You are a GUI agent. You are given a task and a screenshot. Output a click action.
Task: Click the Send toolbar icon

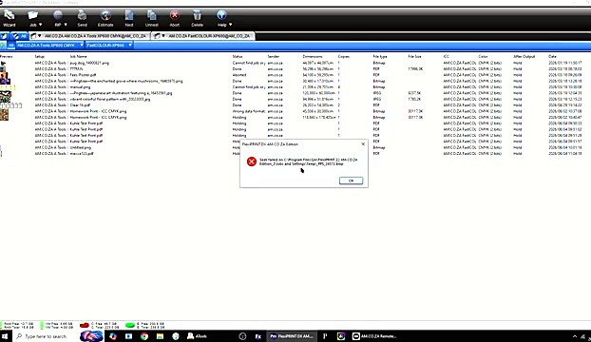click(x=82, y=18)
